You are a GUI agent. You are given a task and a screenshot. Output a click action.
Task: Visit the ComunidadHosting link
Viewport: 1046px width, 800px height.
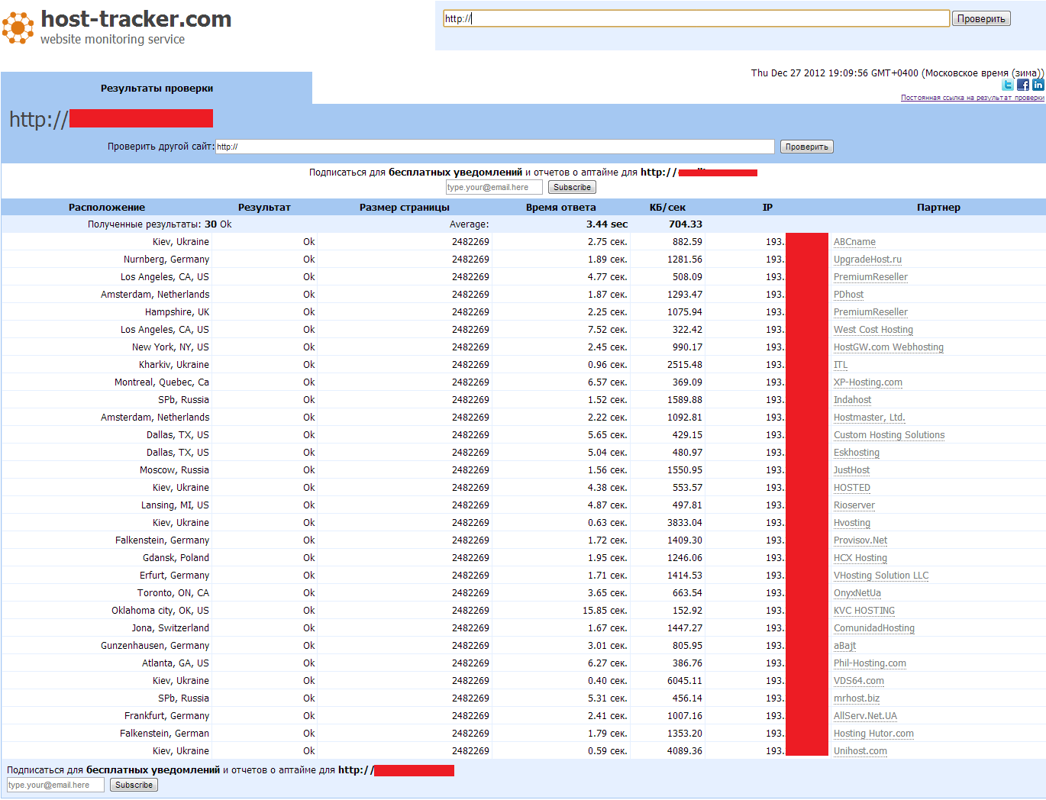874,628
